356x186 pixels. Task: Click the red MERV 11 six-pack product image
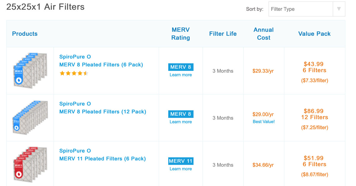[30, 164]
